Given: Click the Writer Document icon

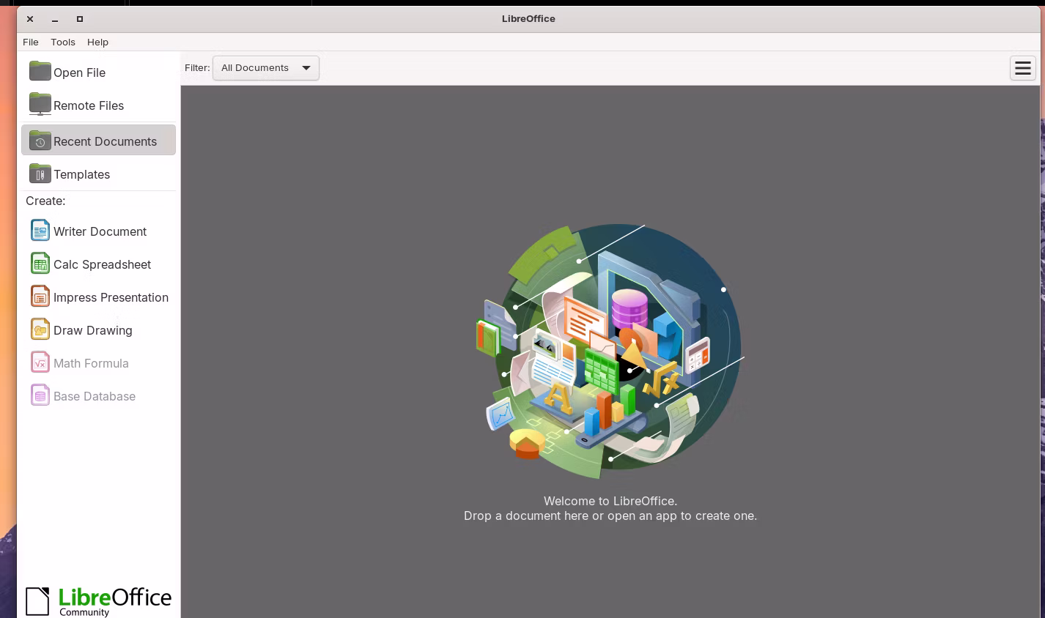Looking at the screenshot, I should click(x=40, y=230).
